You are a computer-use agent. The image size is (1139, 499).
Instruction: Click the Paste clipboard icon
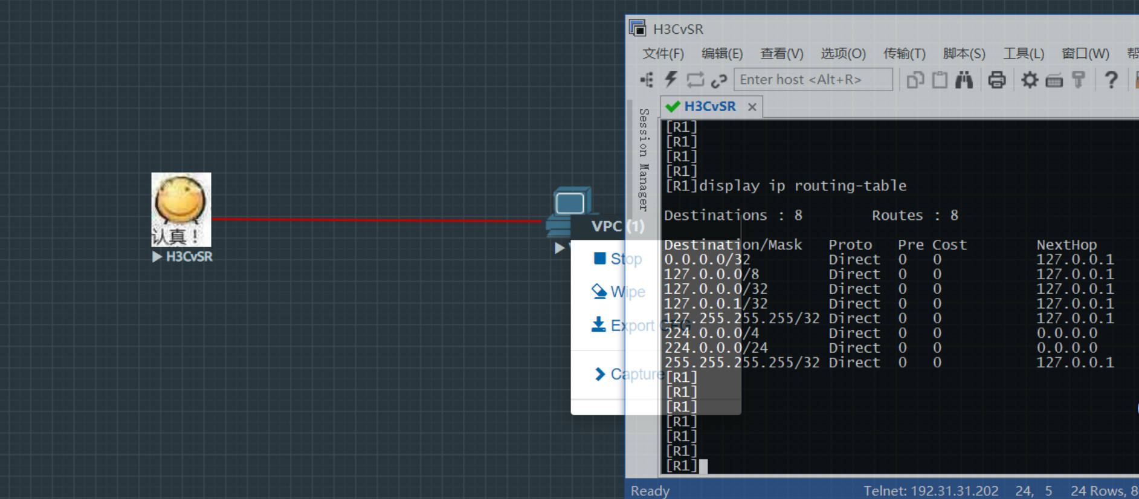[x=940, y=79]
